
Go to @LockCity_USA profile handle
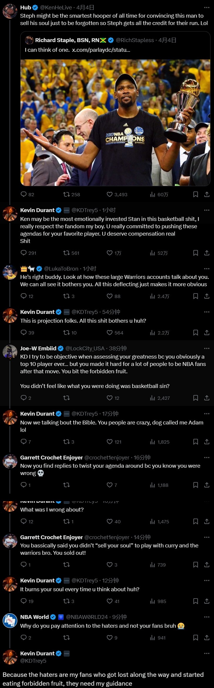(x=85, y=349)
